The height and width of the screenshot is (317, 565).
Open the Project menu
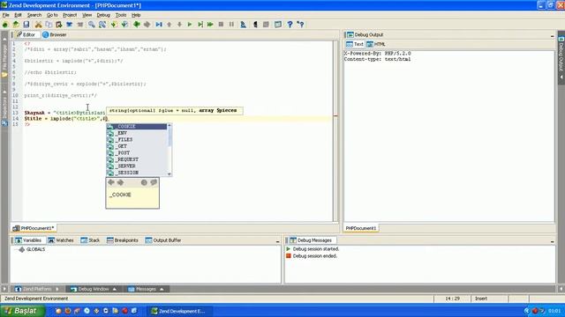click(x=70, y=15)
